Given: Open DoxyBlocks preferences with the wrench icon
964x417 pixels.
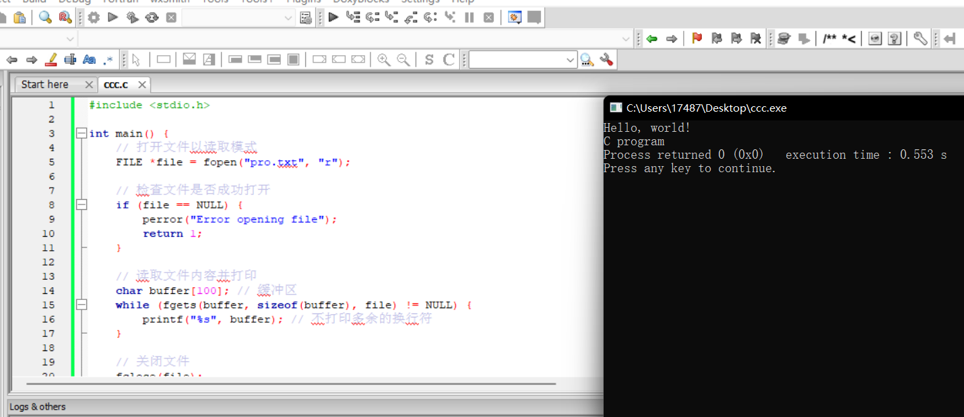Looking at the screenshot, I should click(x=920, y=39).
